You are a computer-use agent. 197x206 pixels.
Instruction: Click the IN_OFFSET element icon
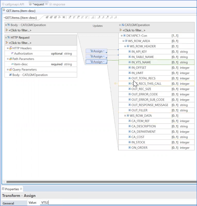pyautogui.click(x=130, y=68)
